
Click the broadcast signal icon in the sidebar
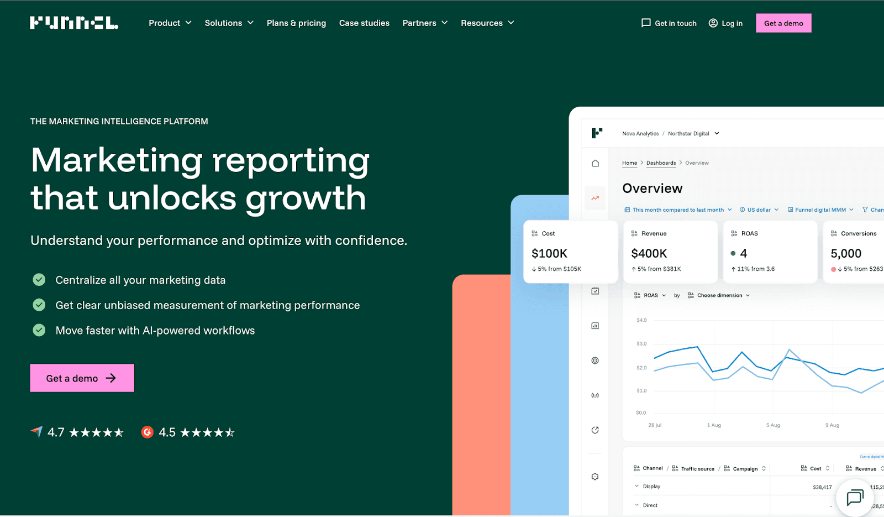coord(595,395)
